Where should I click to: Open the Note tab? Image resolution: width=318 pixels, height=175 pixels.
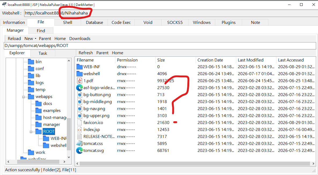pos(255,22)
